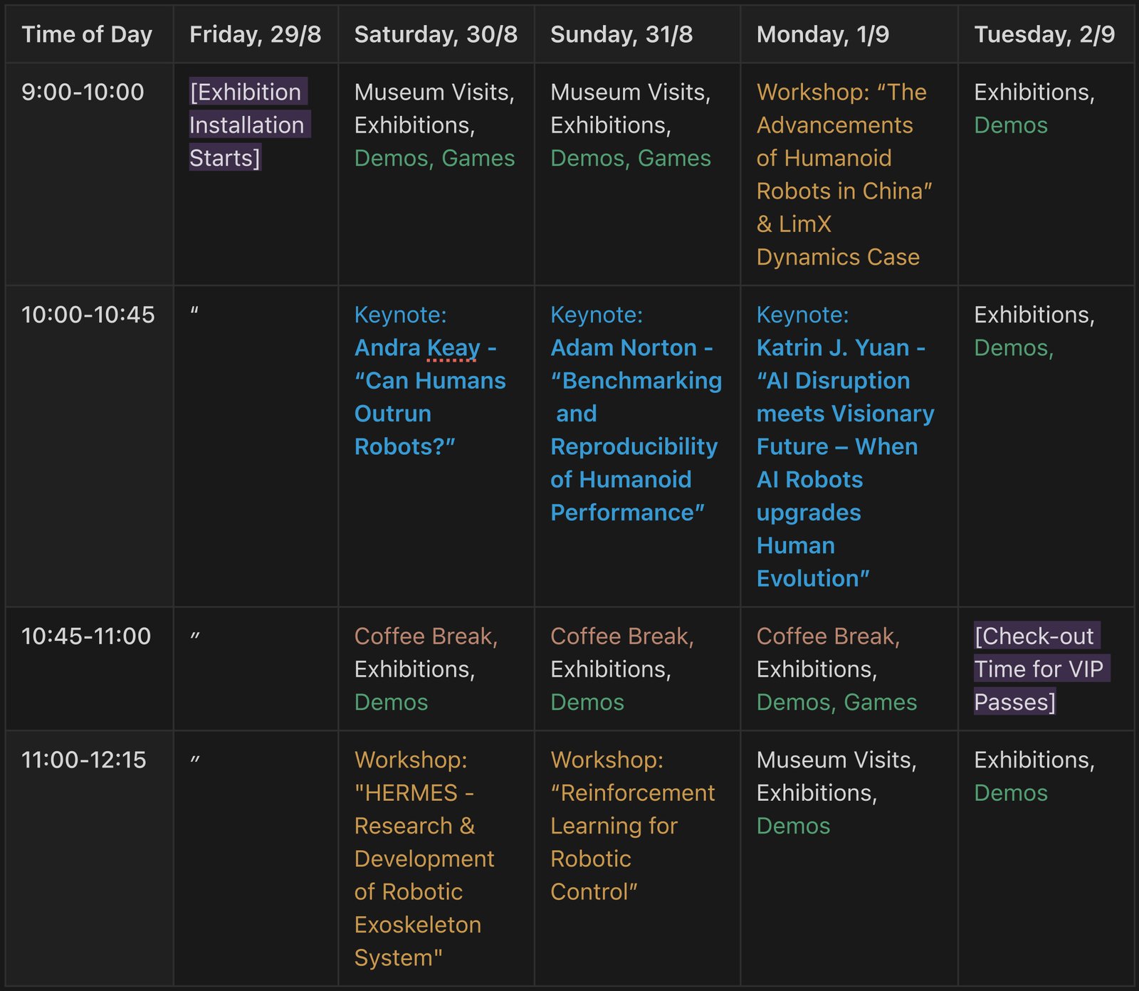1139x991 pixels.
Task: Click the "Monday, 1/9" header cell
Action: click(822, 34)
